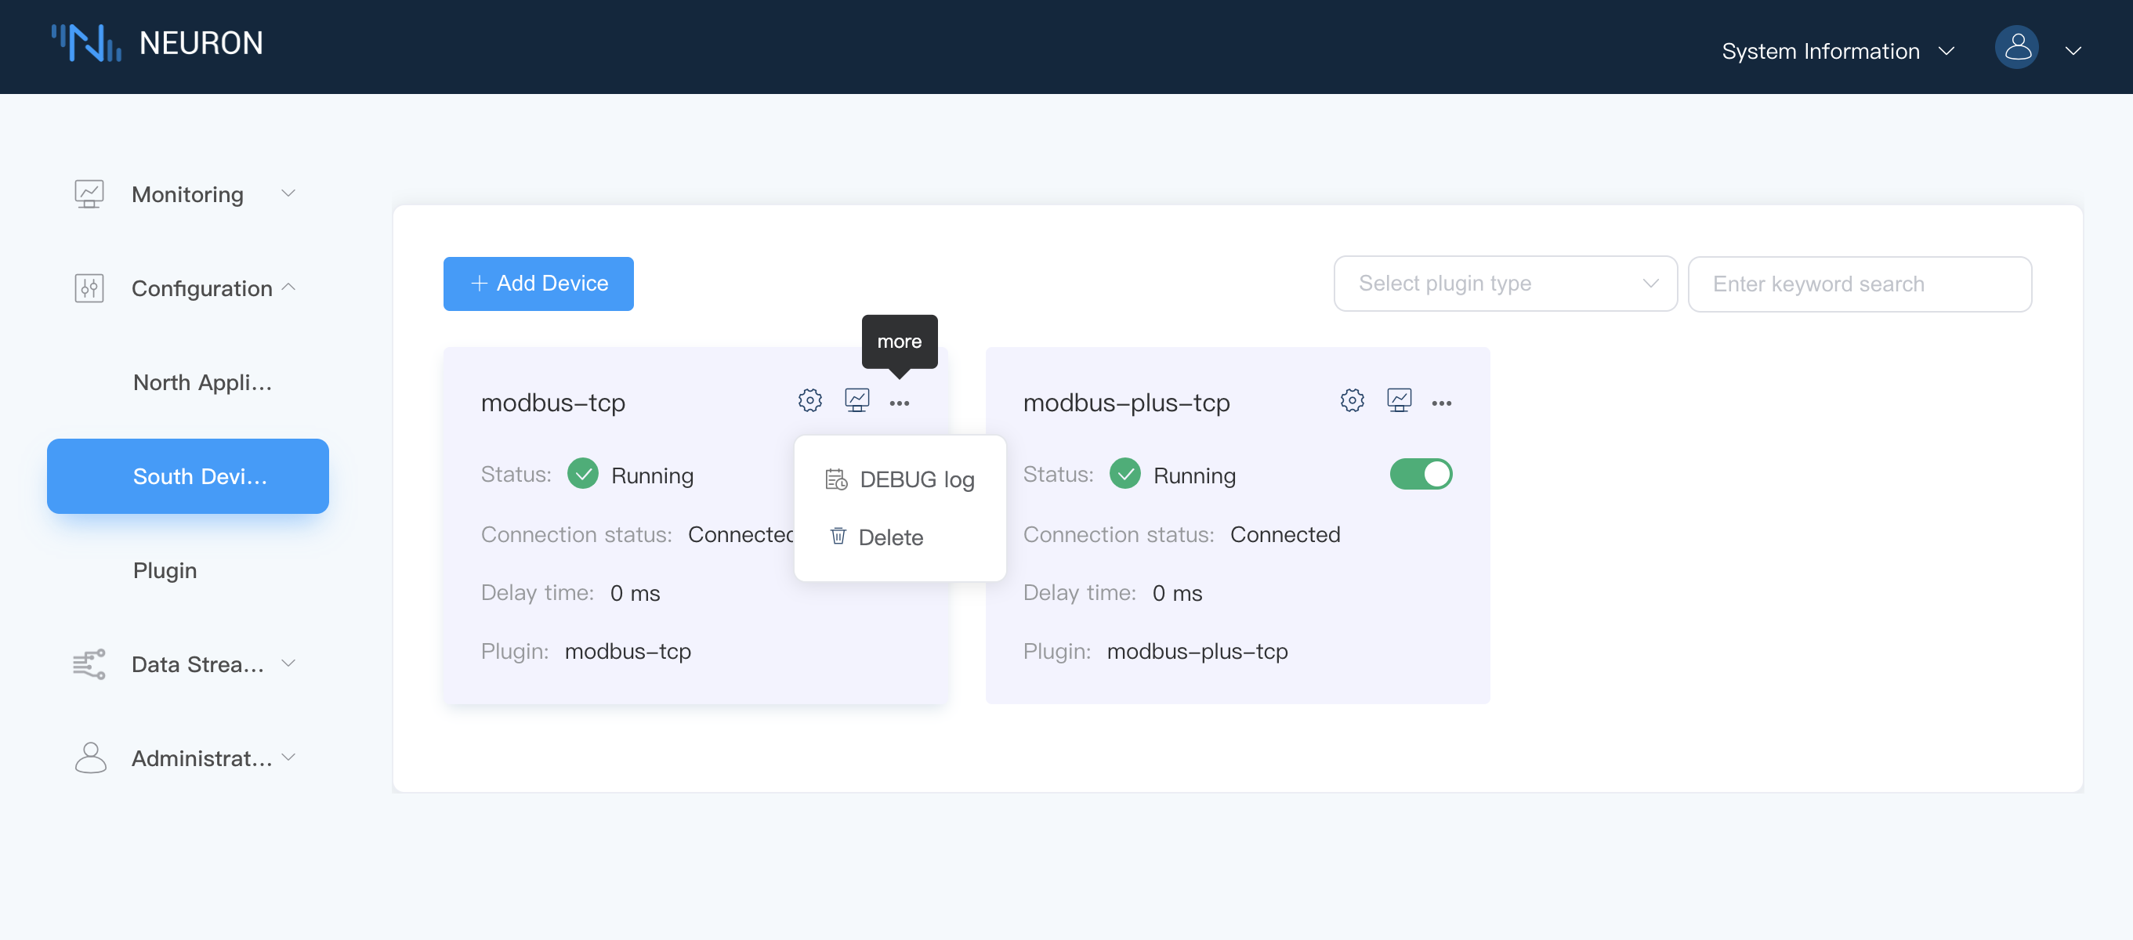Viewport: 2133px width, 940px height.
Task: Navigate to the Plugin section
Action: pos(165,570)
